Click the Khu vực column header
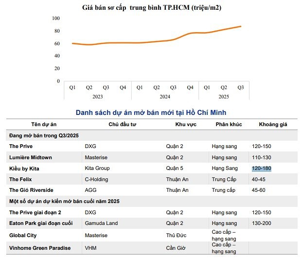This screenshot has height=261, width=301. (x=186, y=124)
